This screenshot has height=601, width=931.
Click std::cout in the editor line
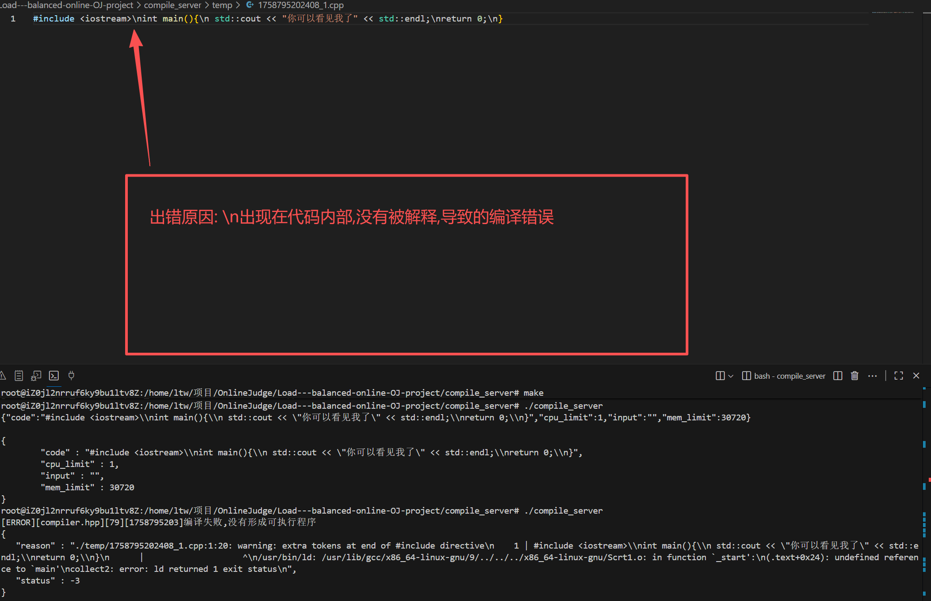pos(238,19)
